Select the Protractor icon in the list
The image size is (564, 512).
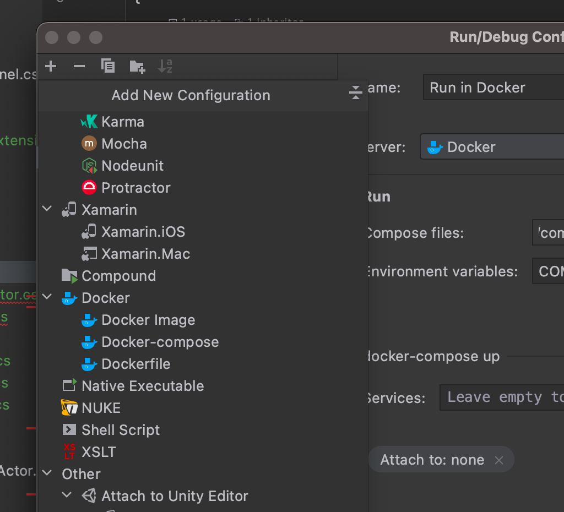click(x=89, y=188)
